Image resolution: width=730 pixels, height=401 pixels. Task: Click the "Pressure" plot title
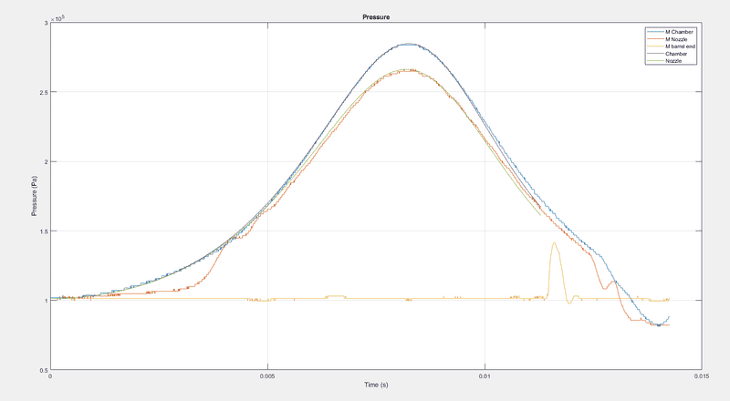click(x=376, y=17)
